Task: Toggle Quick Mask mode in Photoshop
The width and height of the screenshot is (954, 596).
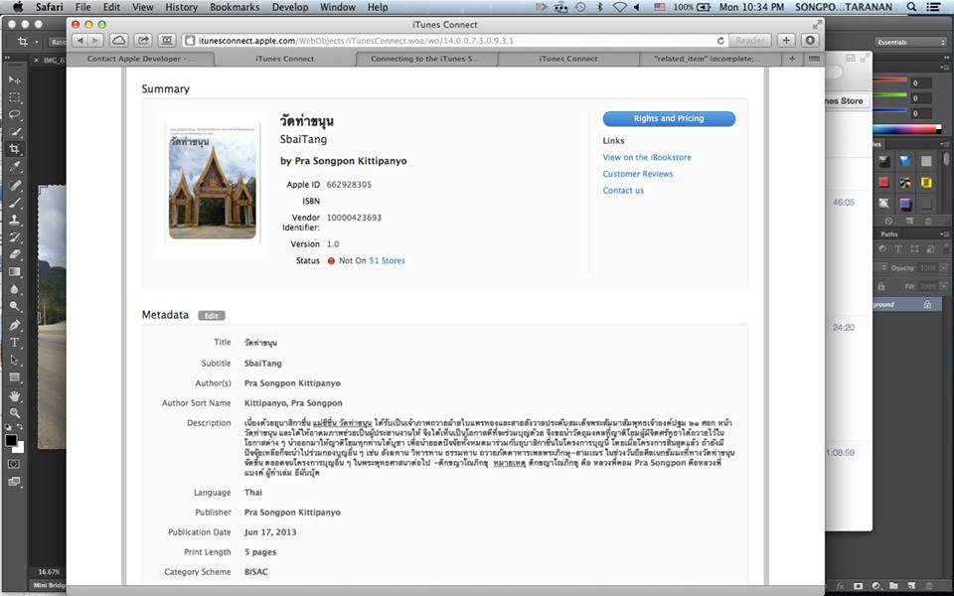Action: (x=14, y=464)
